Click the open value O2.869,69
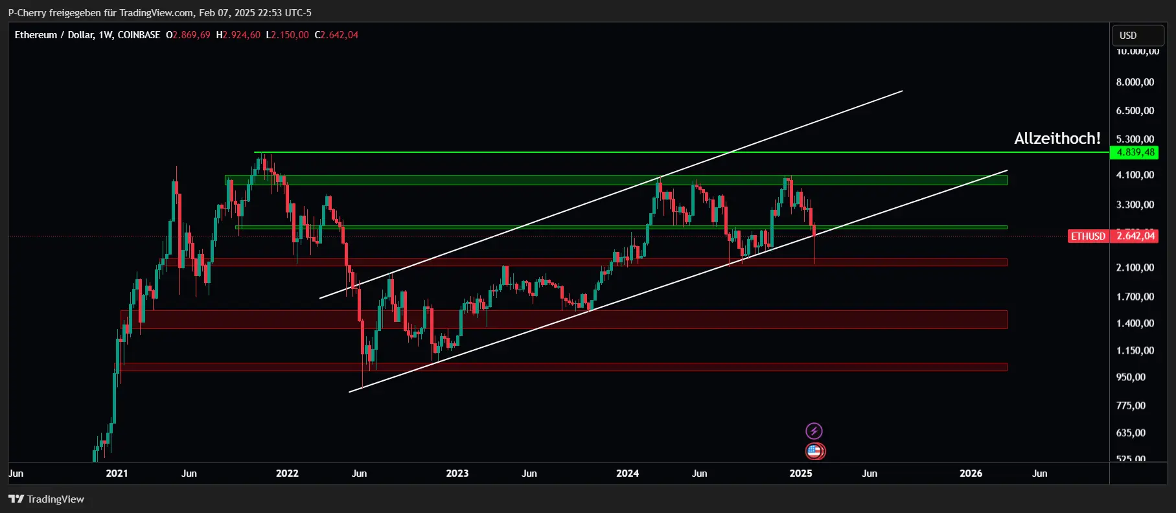 (188, 35)
